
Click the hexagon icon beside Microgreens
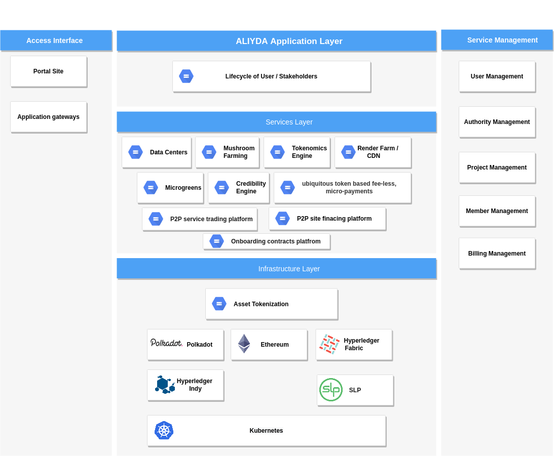151,188
